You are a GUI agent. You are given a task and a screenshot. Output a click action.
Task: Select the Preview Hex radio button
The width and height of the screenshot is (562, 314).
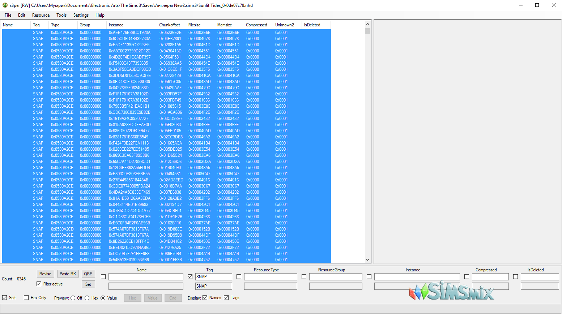coord(87,298)
